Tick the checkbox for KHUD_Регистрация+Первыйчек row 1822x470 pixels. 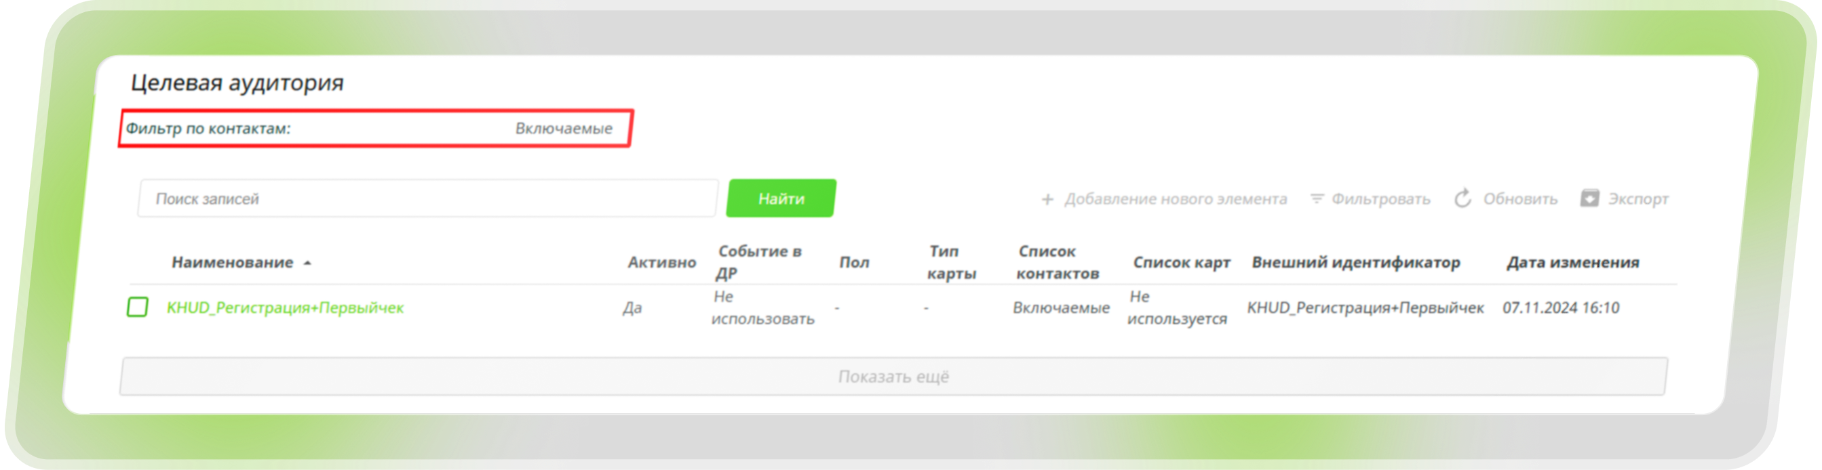pyautogui.click(x=137, y=307)
